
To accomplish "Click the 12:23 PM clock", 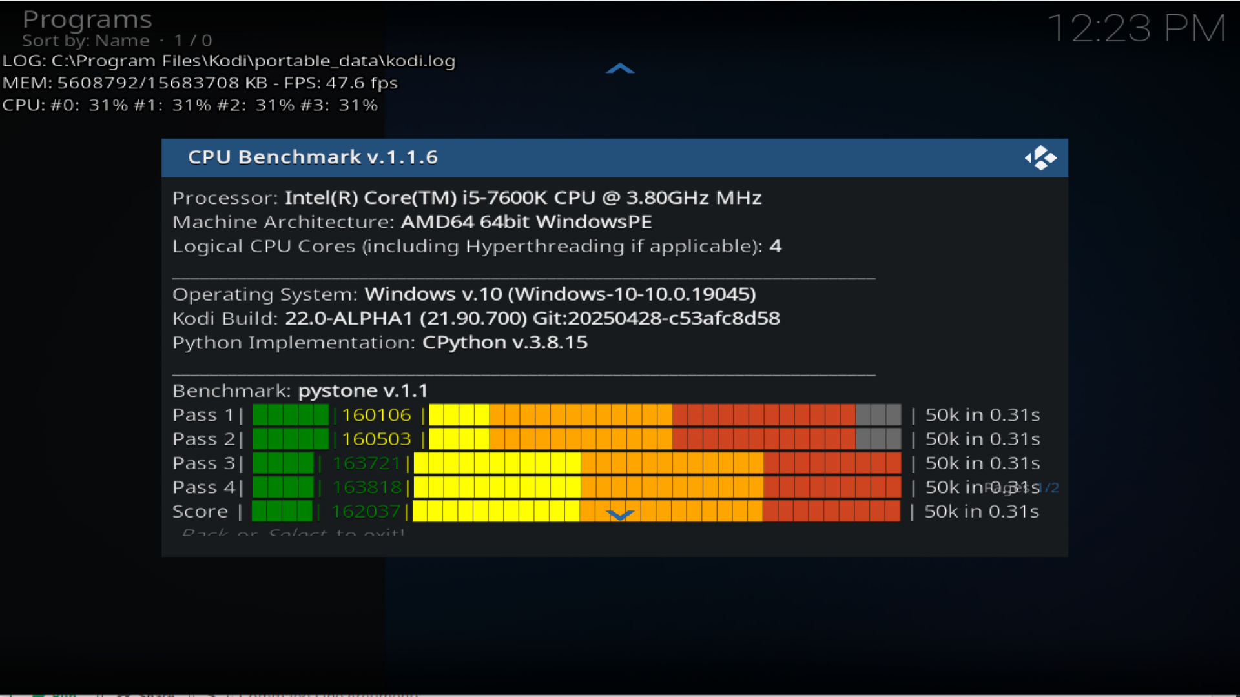I will [1136, 29].
